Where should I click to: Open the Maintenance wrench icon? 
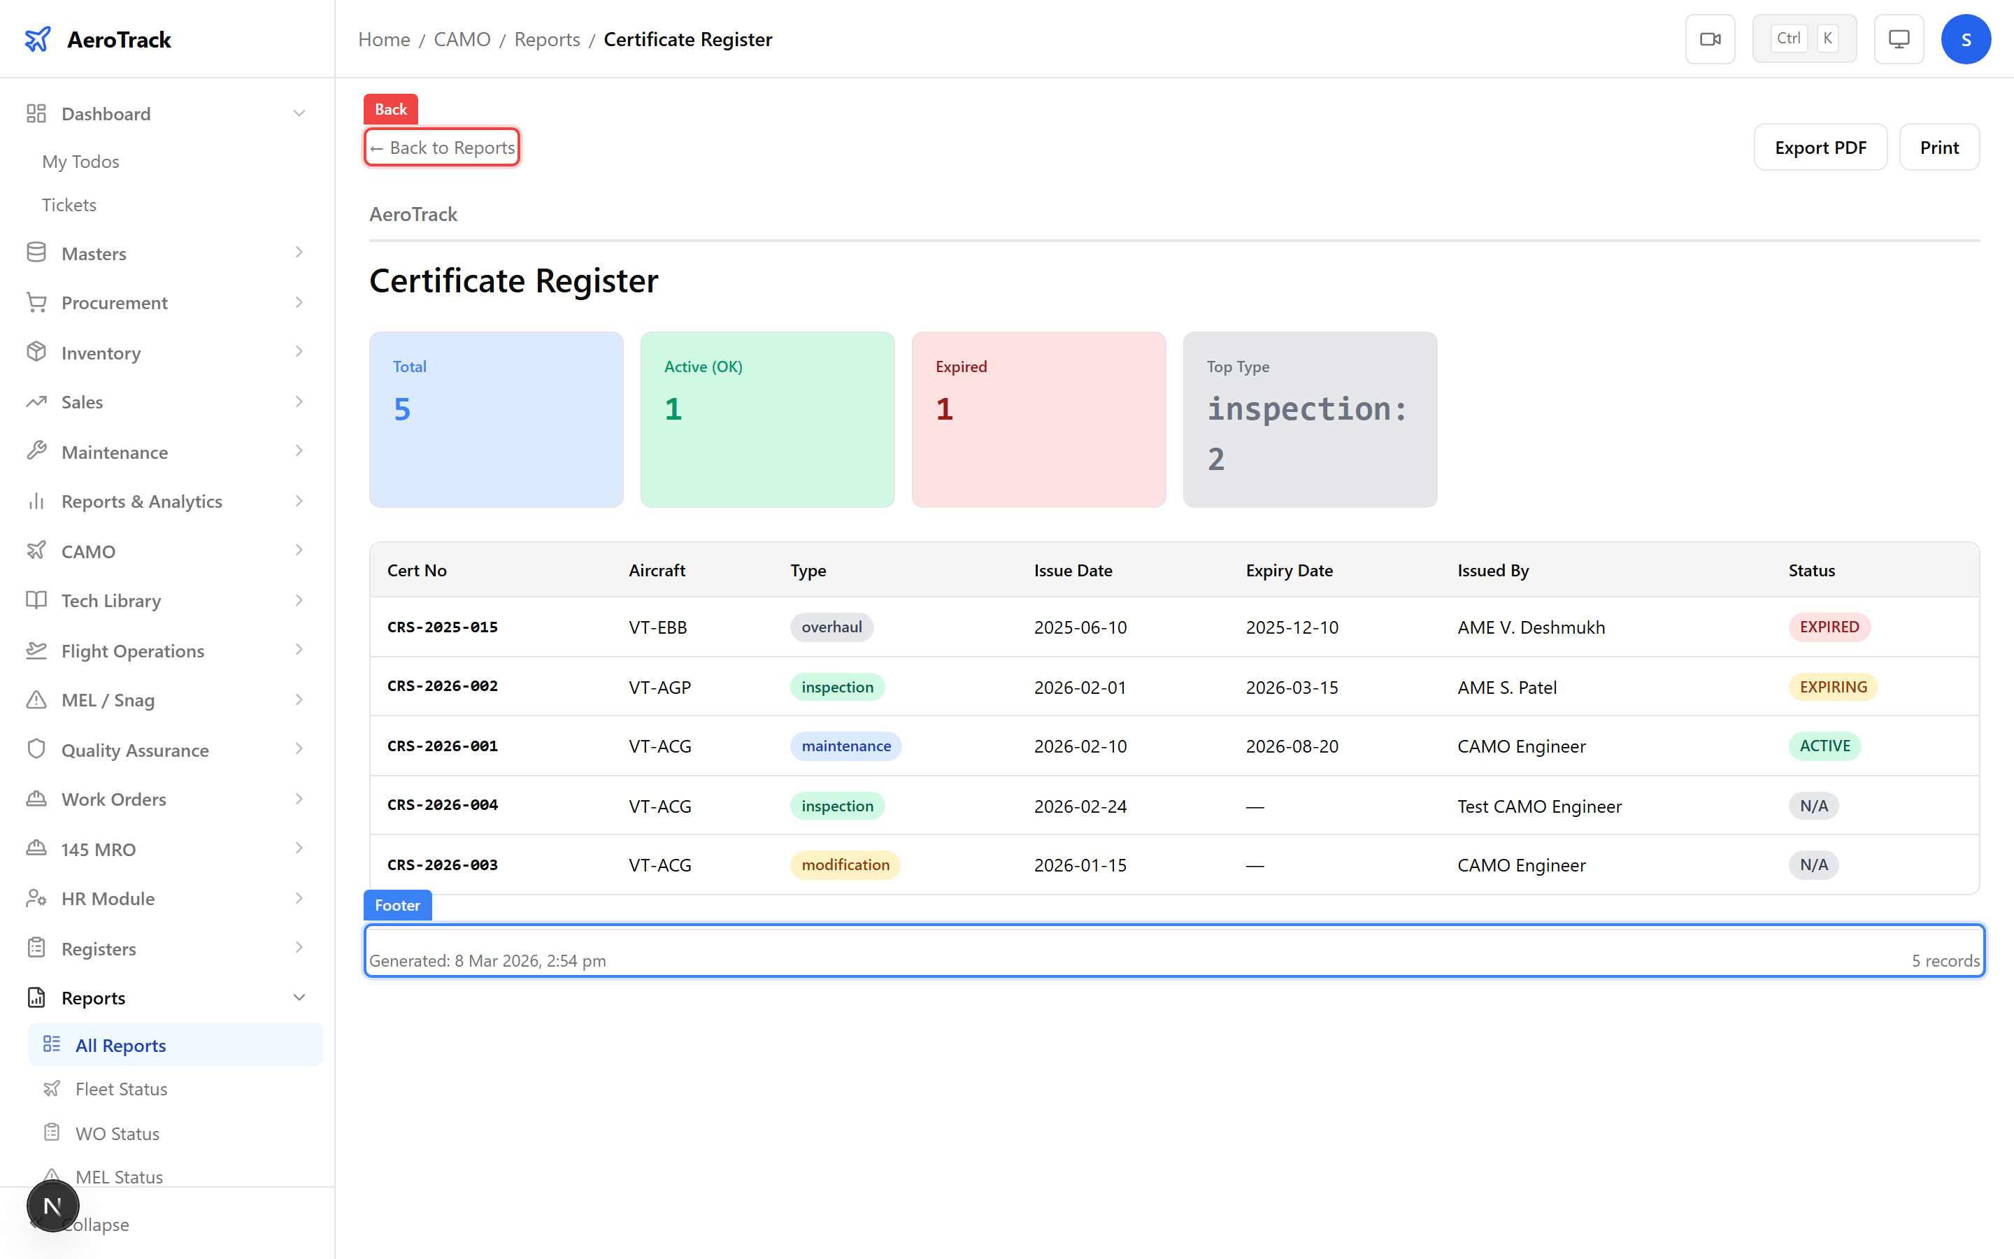[x=36, y=451]
